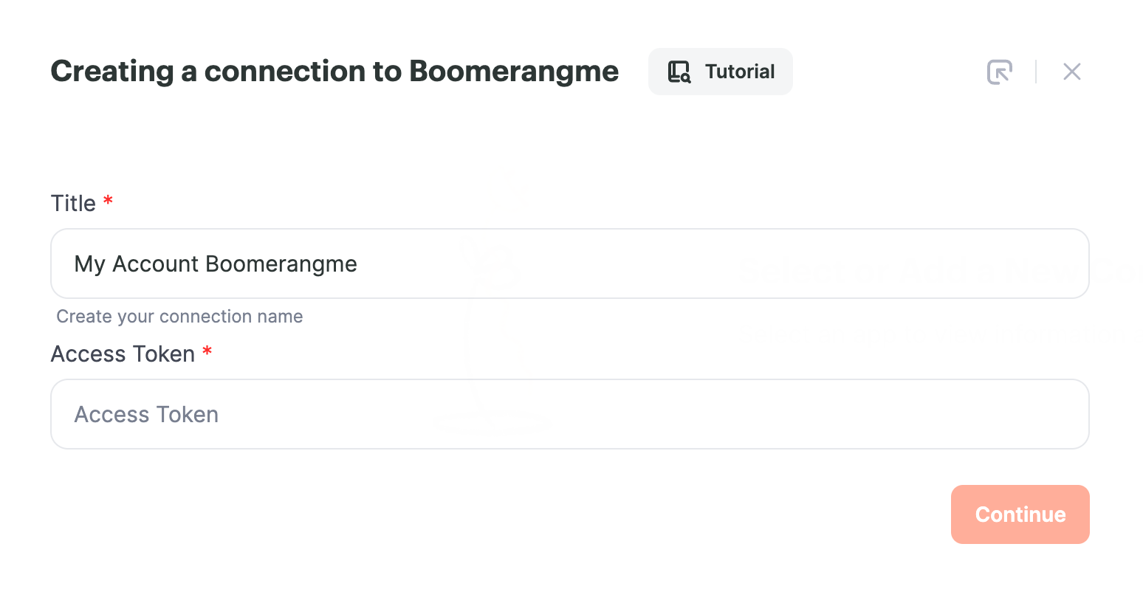The height and width of the screenshot is (589, 1143).
Task: Select the "Title" field label
Action: click(73, 203)
